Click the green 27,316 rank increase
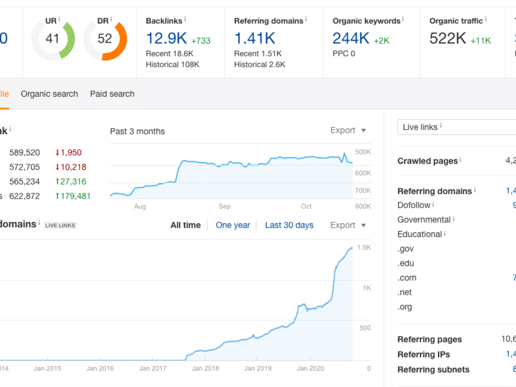516x387 pixels. (71, 181)
